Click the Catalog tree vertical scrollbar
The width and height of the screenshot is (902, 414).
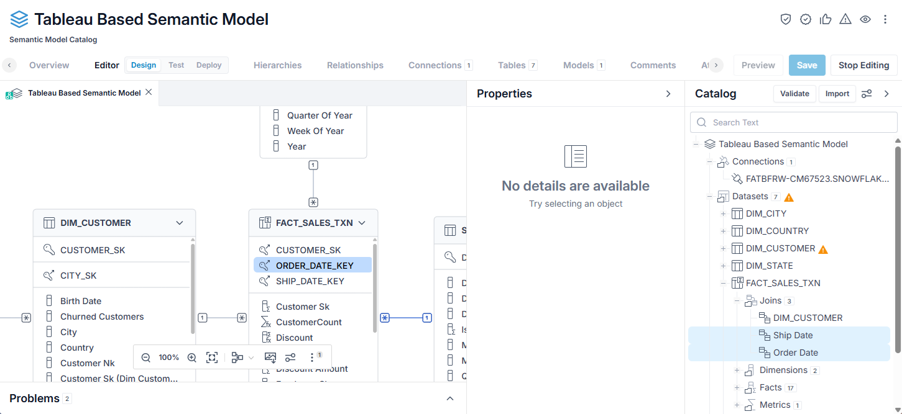[898, 248]
